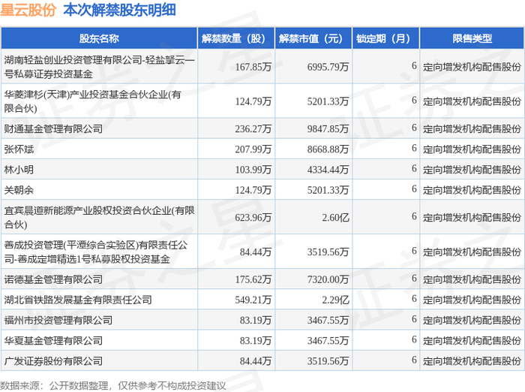Image resolution: width=525 pixels, height=392 pixels.
Task: Click shareholder 张怀斌
Action: tap(19, 149)
